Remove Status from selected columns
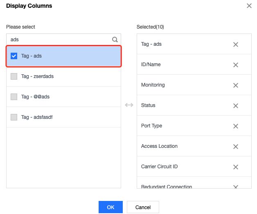257x214 pixels. coord(236,106)
